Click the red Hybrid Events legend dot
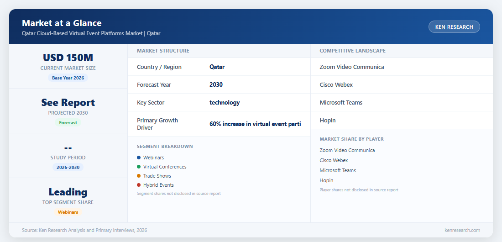The image size is (502, 242). pos(139,185)
